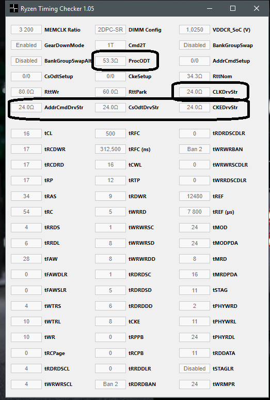Click the CsOdtSetup value field
Image resolution: width=270 pixels, height=400 pixels.
tap(26, 76)
